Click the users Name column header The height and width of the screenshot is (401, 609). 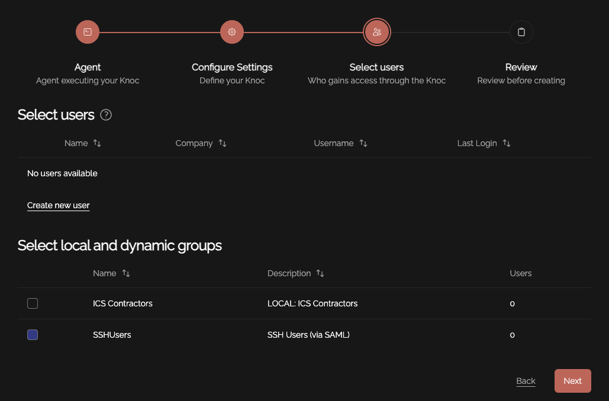point(76,143)
